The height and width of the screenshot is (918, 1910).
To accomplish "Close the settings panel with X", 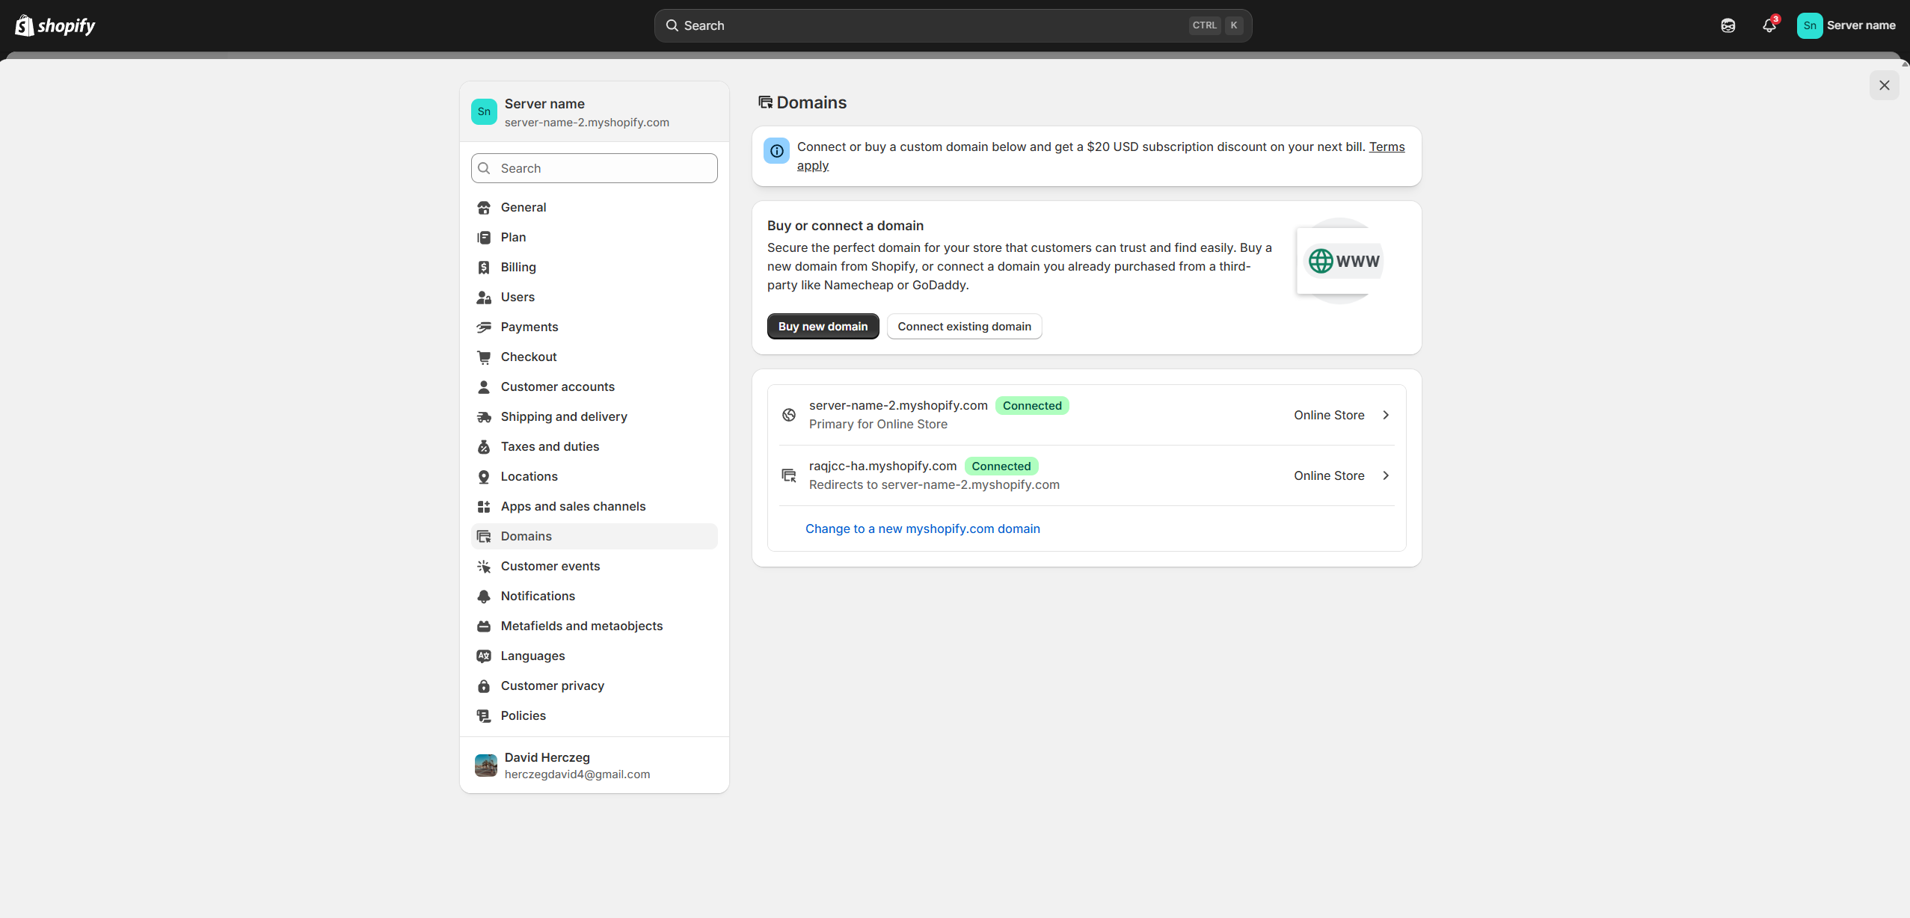I will pyautogui.click(x=1884, y=85).
